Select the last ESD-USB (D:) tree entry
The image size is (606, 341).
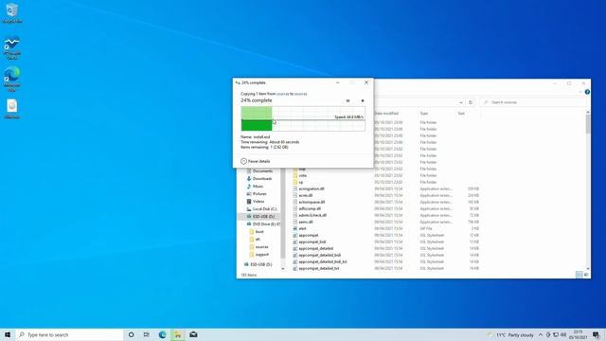[x=261, y=264]
